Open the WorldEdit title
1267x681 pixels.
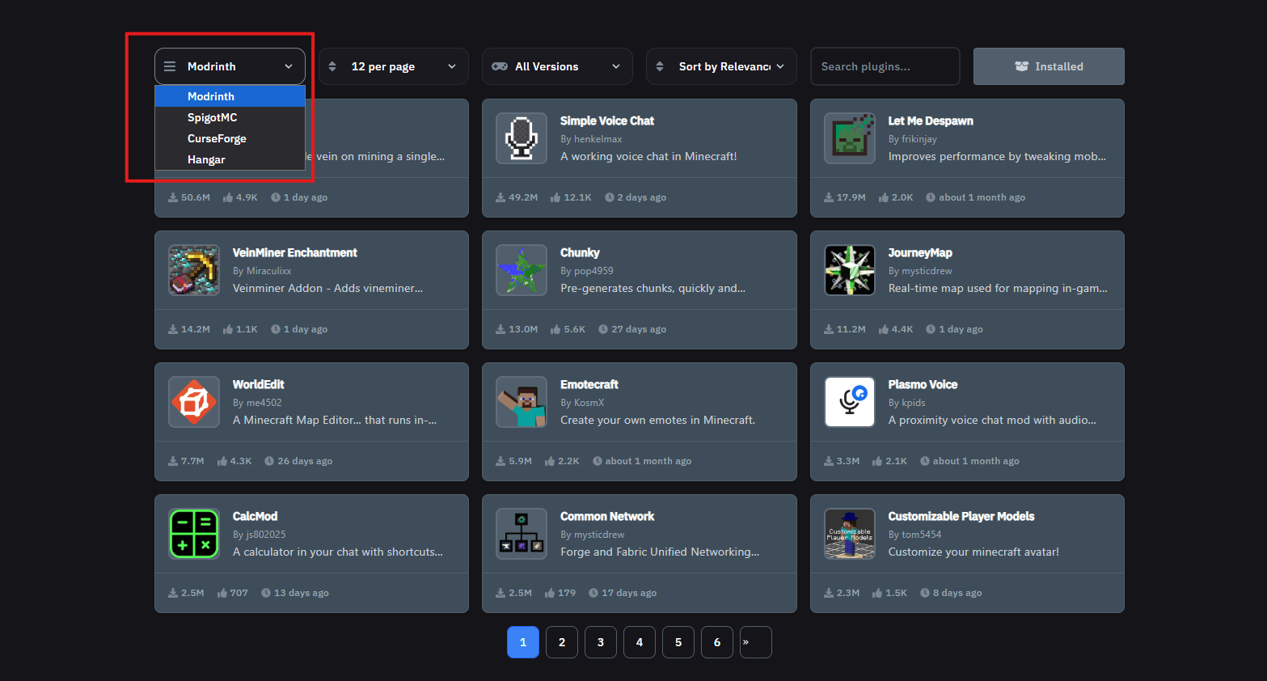[x=259, y=384]
